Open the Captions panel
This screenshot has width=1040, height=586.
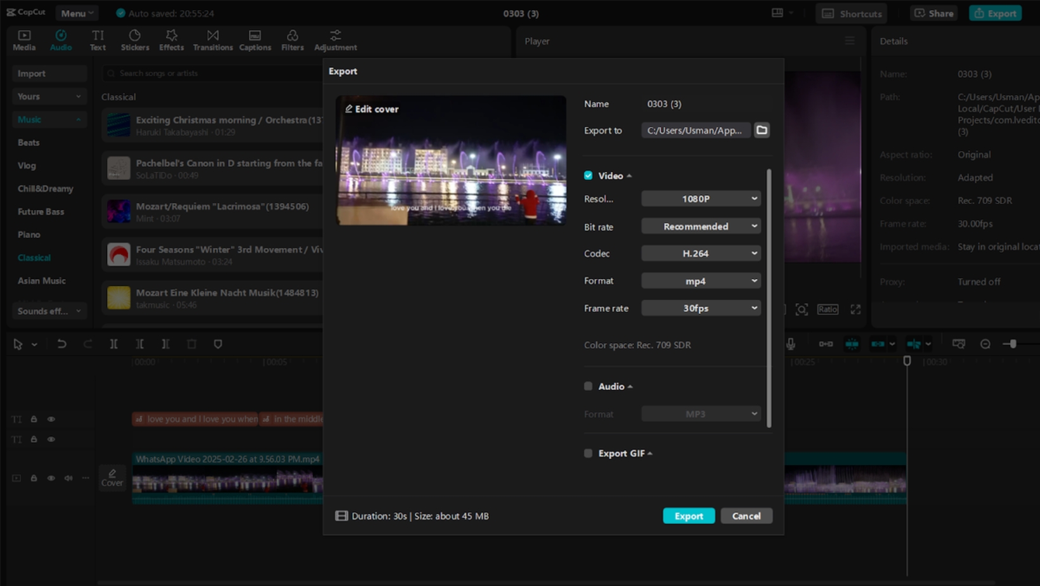point(255,40)
